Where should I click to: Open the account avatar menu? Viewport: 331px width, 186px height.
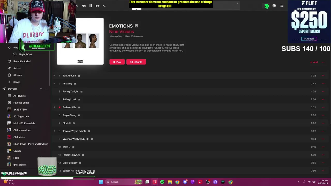click(267, 6)
